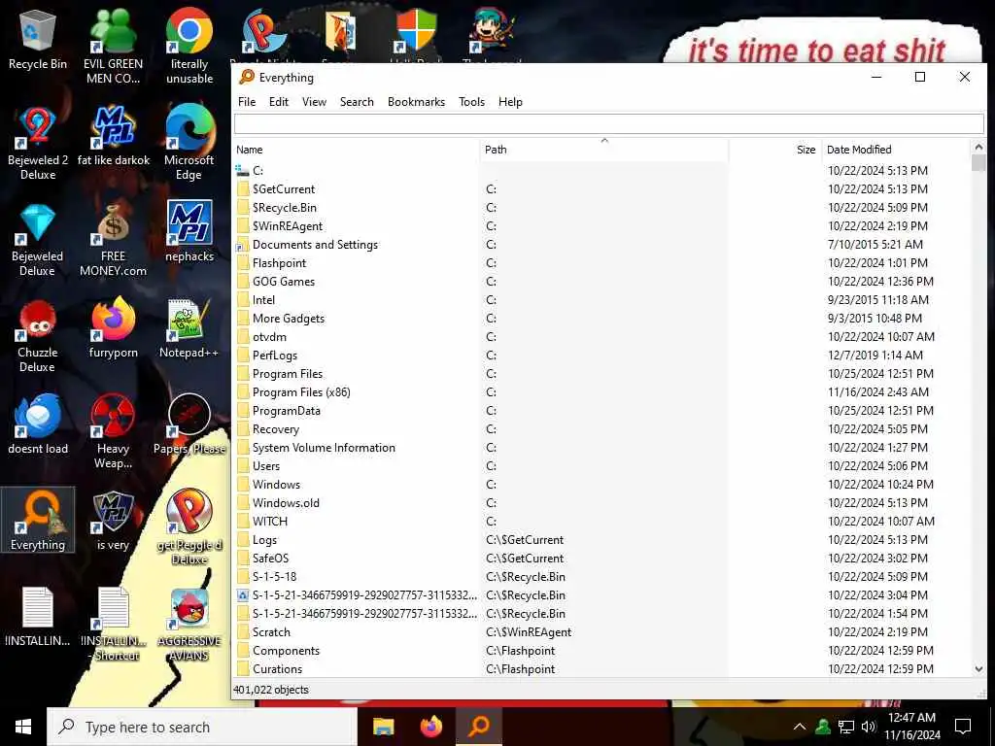Image resolution: width=995 pixels, height=746 pixels.
Task: Open the Edit menu
Action: (279, 101)
